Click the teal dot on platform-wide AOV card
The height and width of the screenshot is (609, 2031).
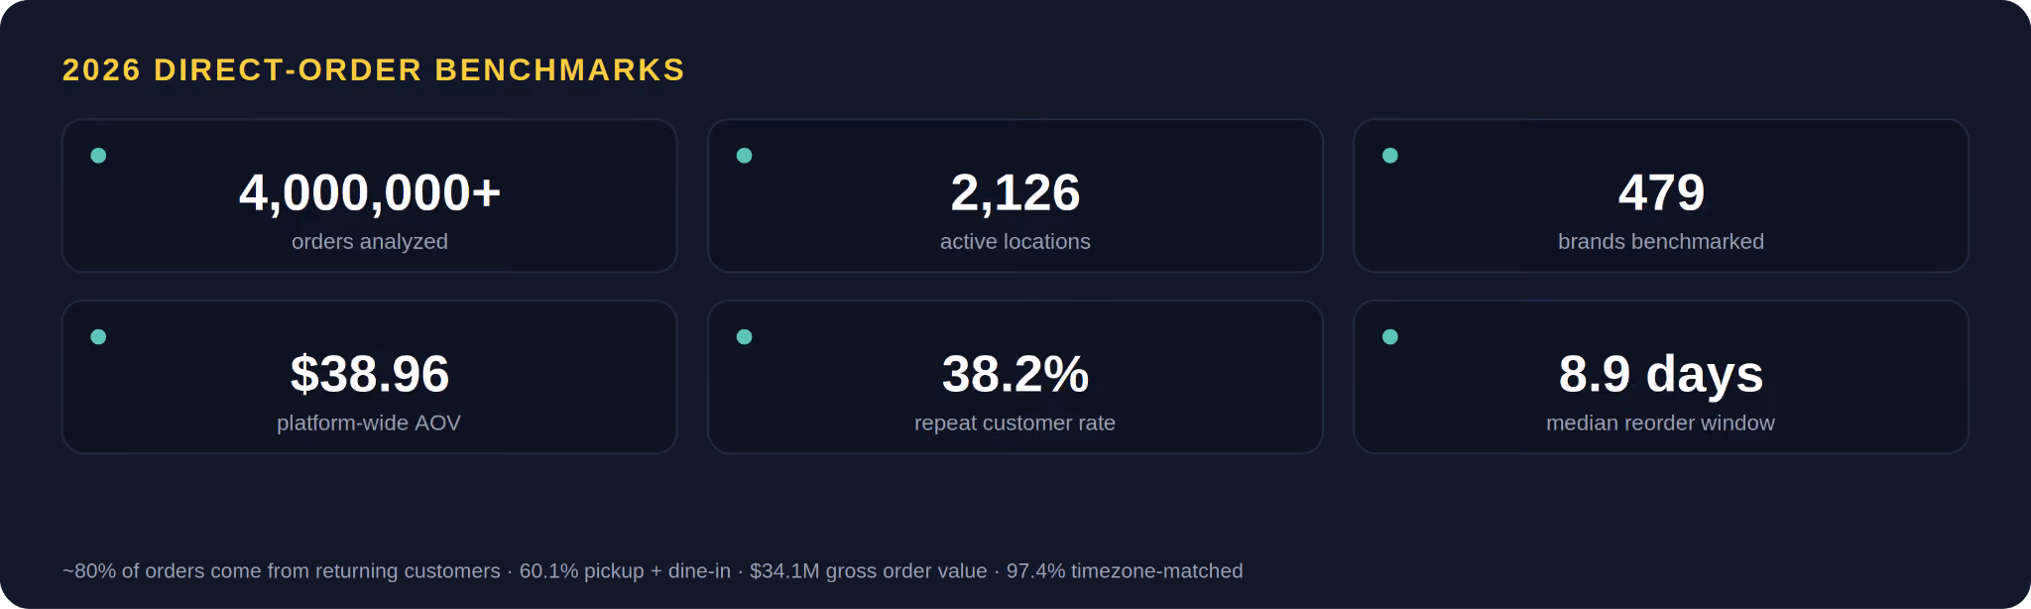point(98,337)
